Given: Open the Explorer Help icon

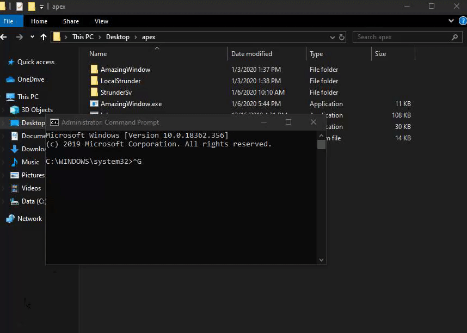Looking at the screenshot, I should pos(463,21).
